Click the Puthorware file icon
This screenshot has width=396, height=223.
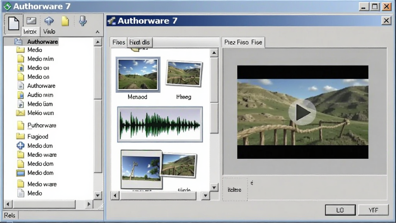(x=20, y=125)
